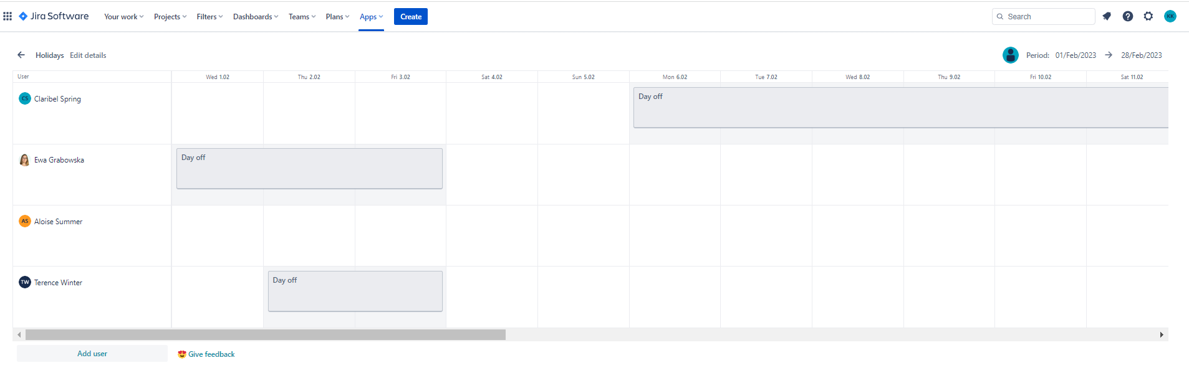Viewport: 1189px width, 378px height.
Task: Click in the Search field
Action: (x=1043, y=16)
